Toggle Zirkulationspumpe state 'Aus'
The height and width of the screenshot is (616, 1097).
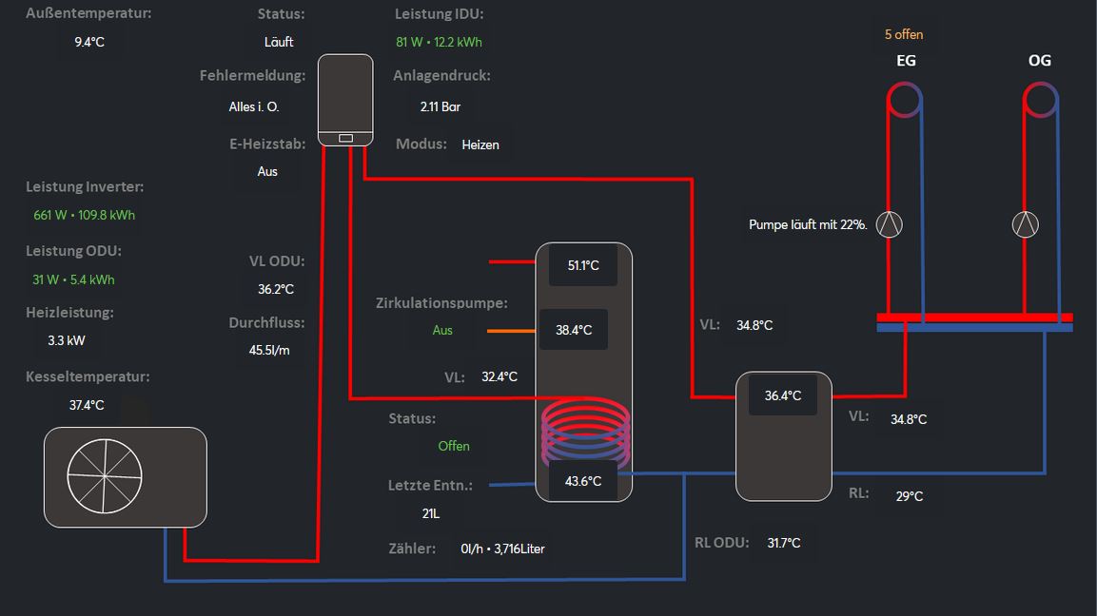click(x=442, y=331)
